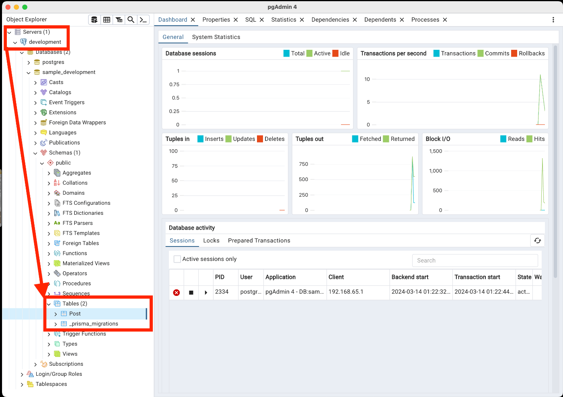This screenshot has width=563, height=397.
Task: Click the Languages node icon
Action: tap(44, 132)
